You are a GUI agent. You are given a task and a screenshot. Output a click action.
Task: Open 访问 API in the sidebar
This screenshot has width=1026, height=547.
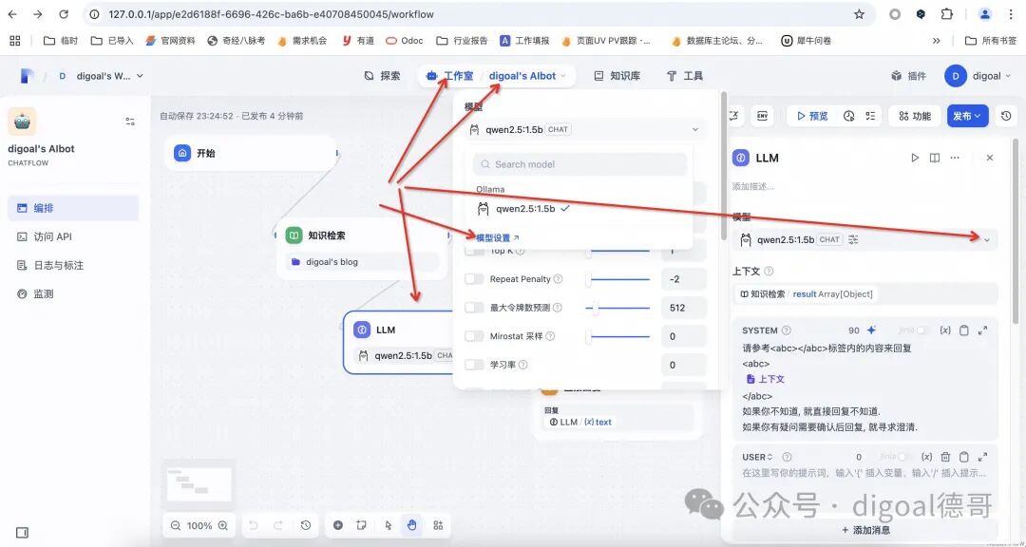(73, 236)
